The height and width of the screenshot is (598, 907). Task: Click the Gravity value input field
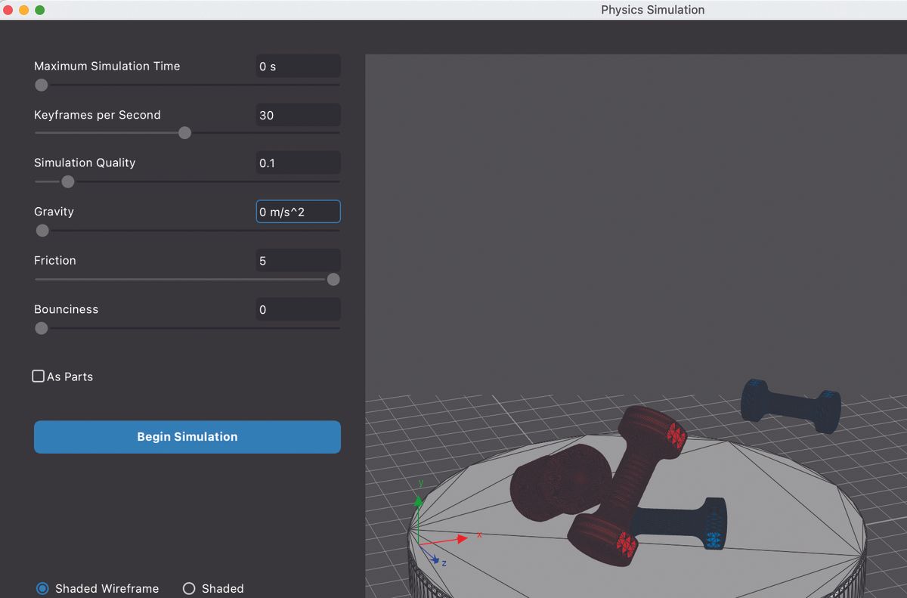pyautogui.click(x=298, y=211)
